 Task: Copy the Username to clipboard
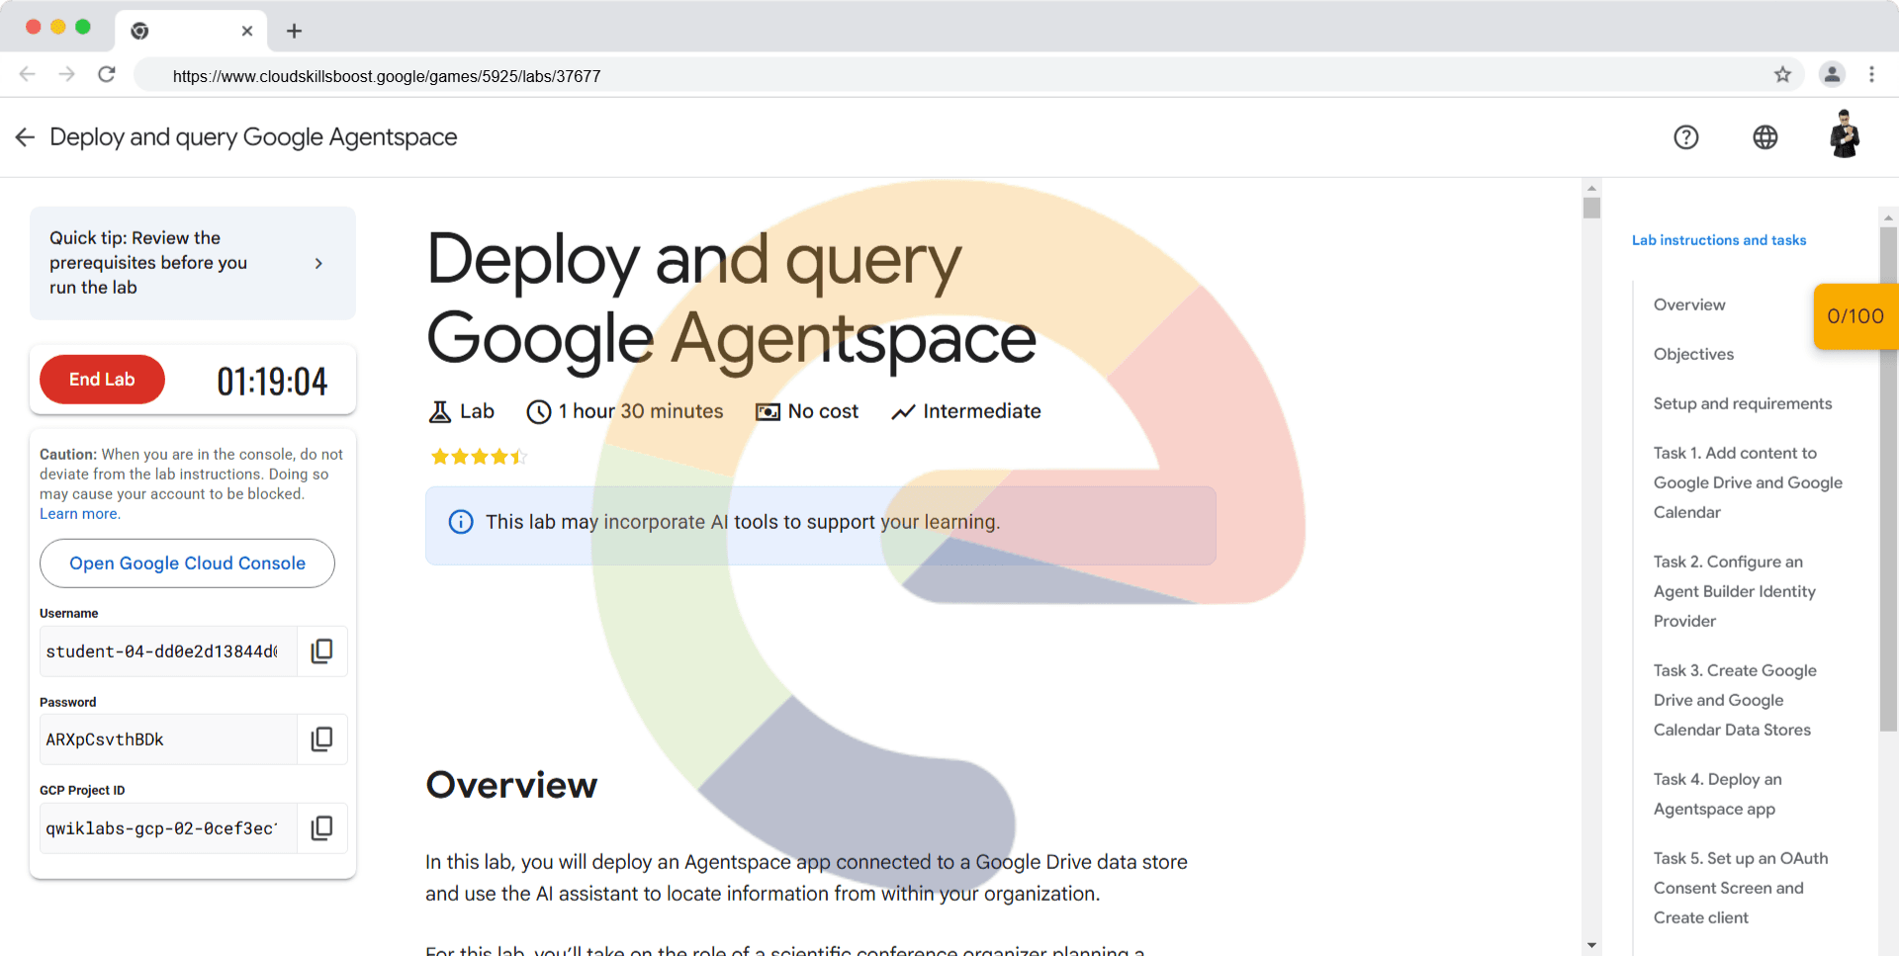click(321, 652)
